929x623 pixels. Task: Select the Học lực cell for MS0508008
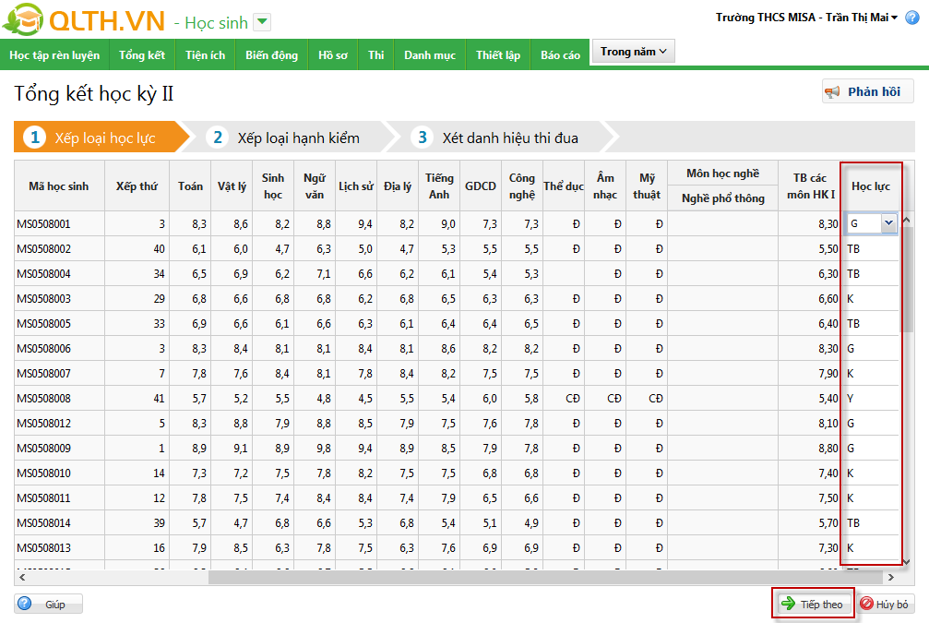coord(871,399)
